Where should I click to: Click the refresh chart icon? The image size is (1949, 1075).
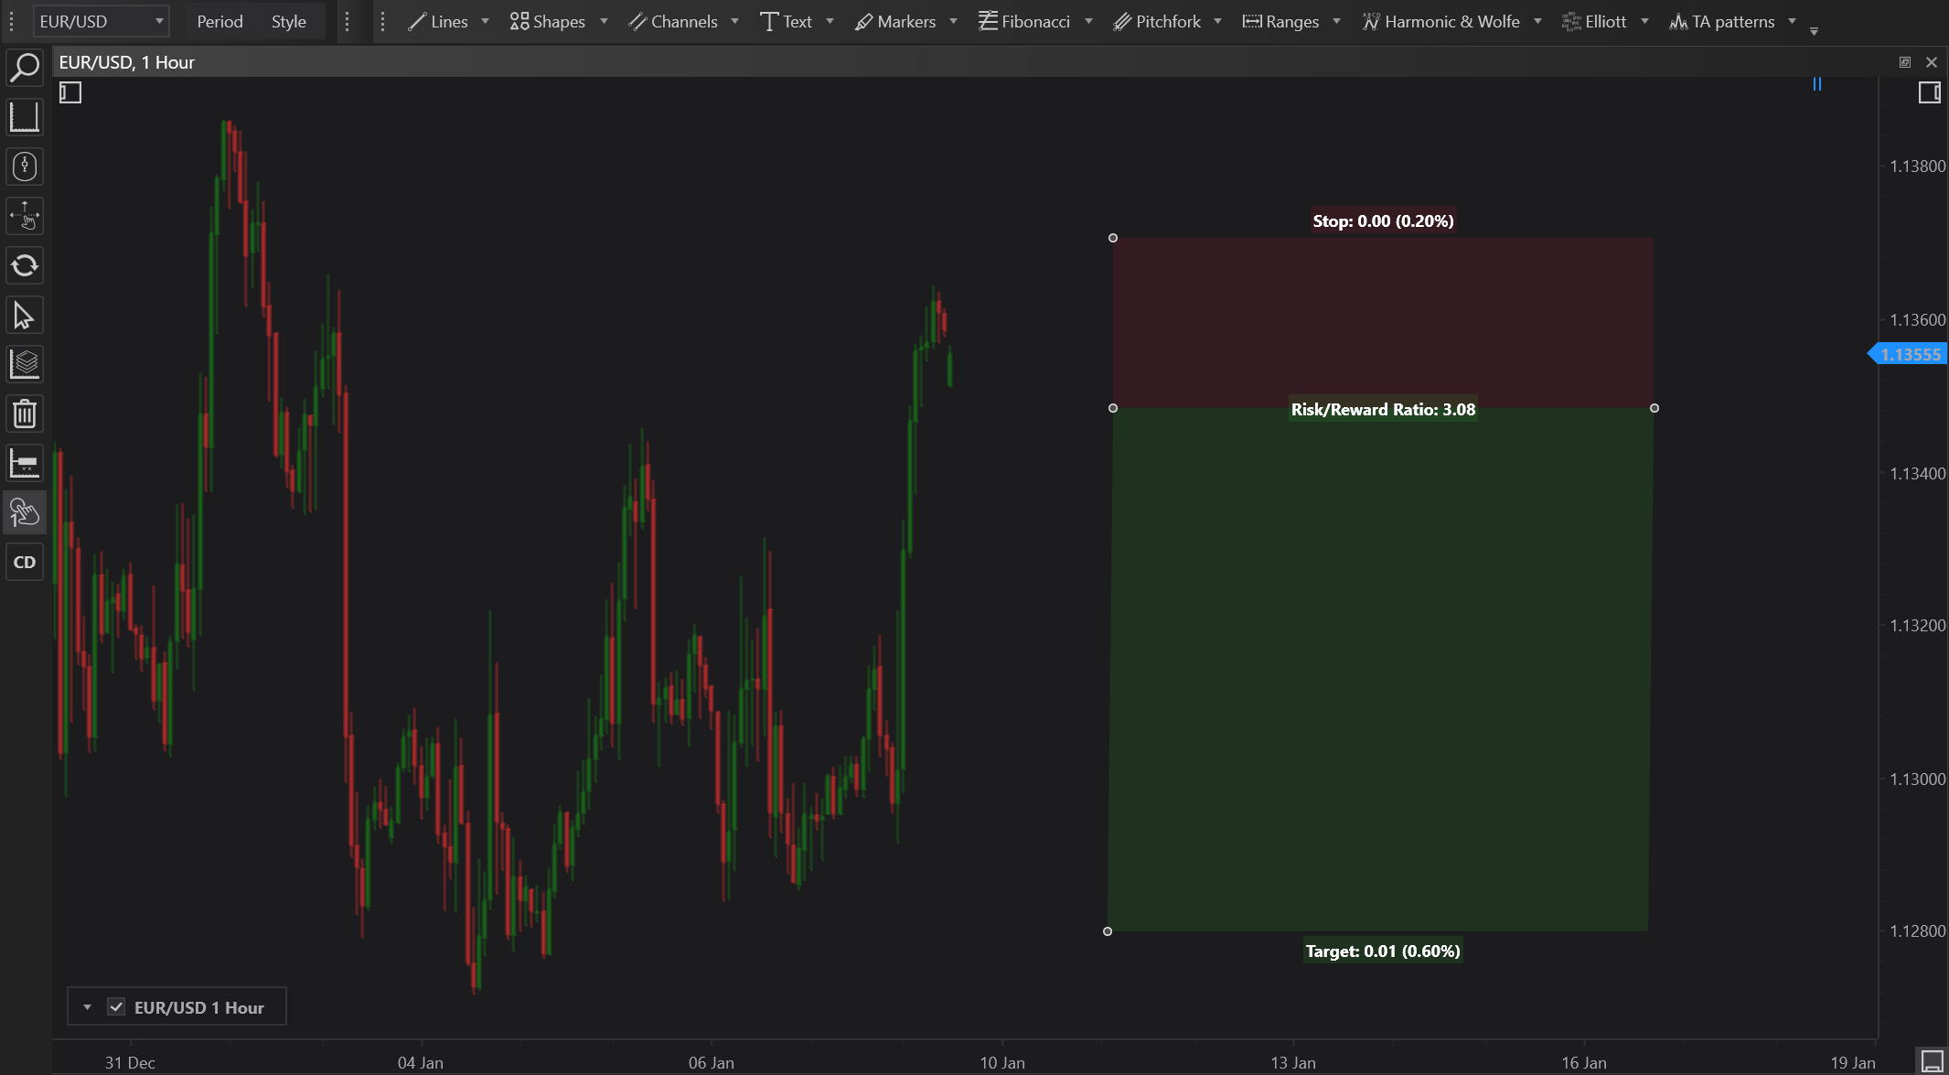(25, 265)
